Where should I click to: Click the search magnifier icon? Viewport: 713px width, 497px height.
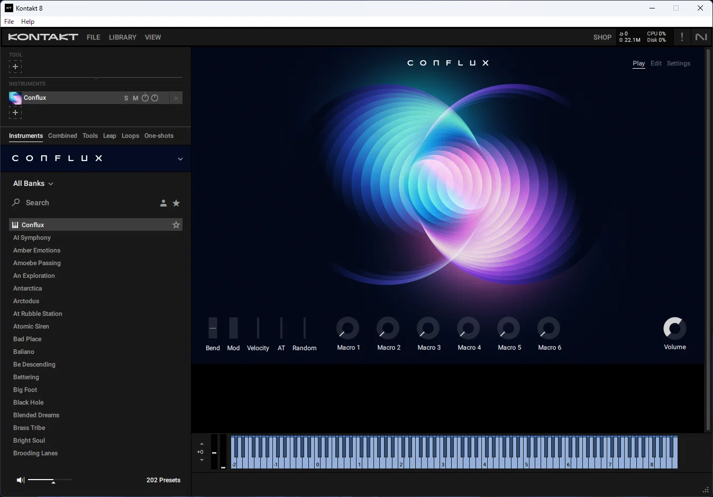coord(16,202)
